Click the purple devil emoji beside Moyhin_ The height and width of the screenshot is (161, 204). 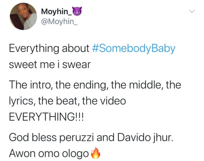pos(77,11)
